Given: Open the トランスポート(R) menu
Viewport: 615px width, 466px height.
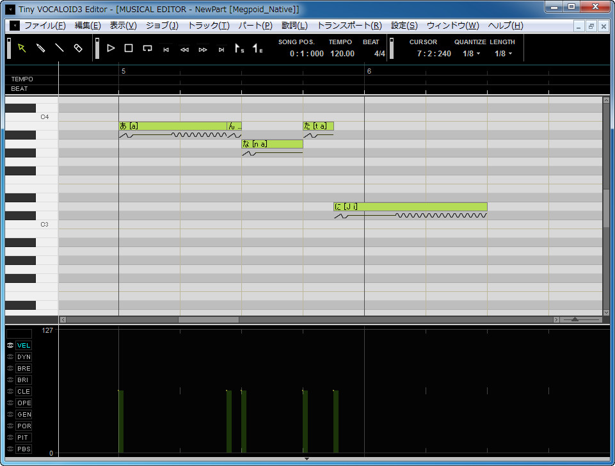Looking at the screenshot, I should [x=349, y=26].
